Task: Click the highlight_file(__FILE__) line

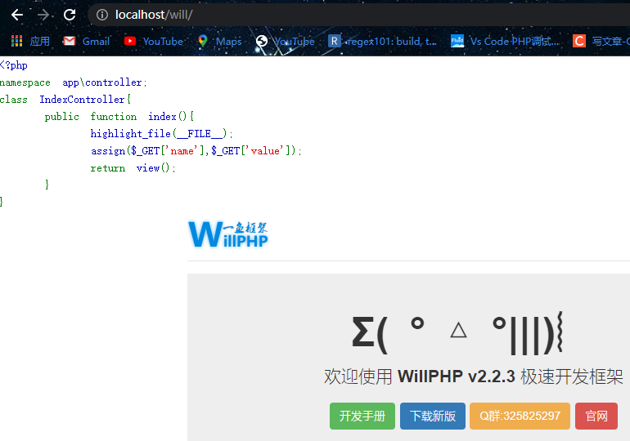Action: pyautogui.click(x=161, y=133)
